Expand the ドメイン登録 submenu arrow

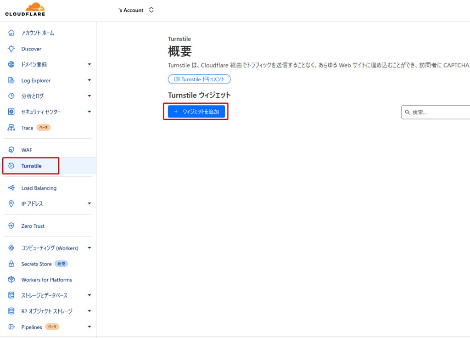pyautogui.click(x=90, y=65)
